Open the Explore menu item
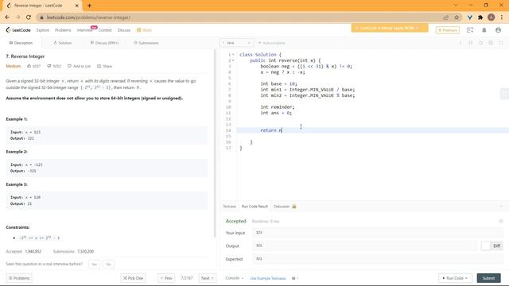This screenshot has height=286, width=509. click(x=42, y=30)
